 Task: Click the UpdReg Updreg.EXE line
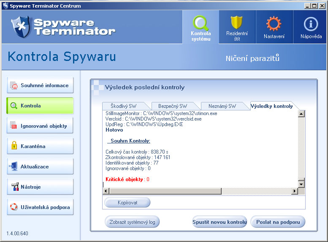pos(144,124)
